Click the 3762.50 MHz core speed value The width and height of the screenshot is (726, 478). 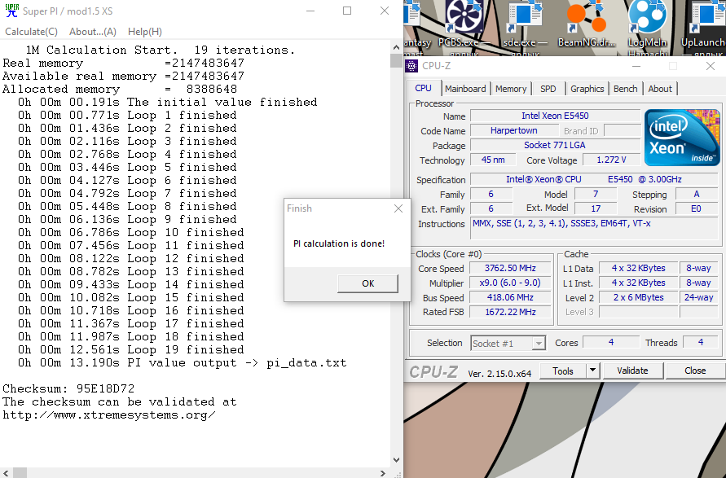(x=510, y=269)
